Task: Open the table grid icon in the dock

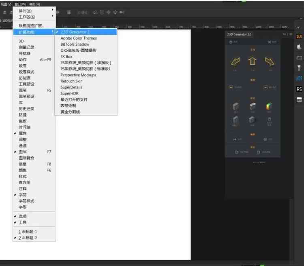Action: point(299,99)
